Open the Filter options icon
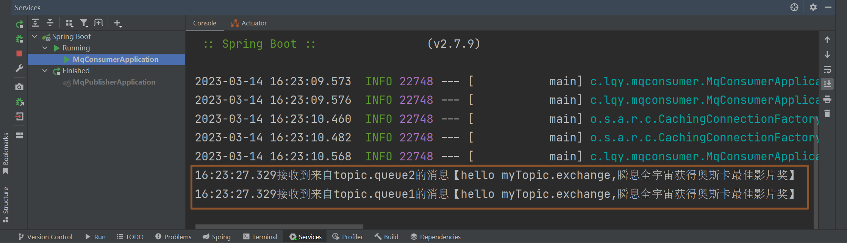847x243 pixels. pos(84,23)
